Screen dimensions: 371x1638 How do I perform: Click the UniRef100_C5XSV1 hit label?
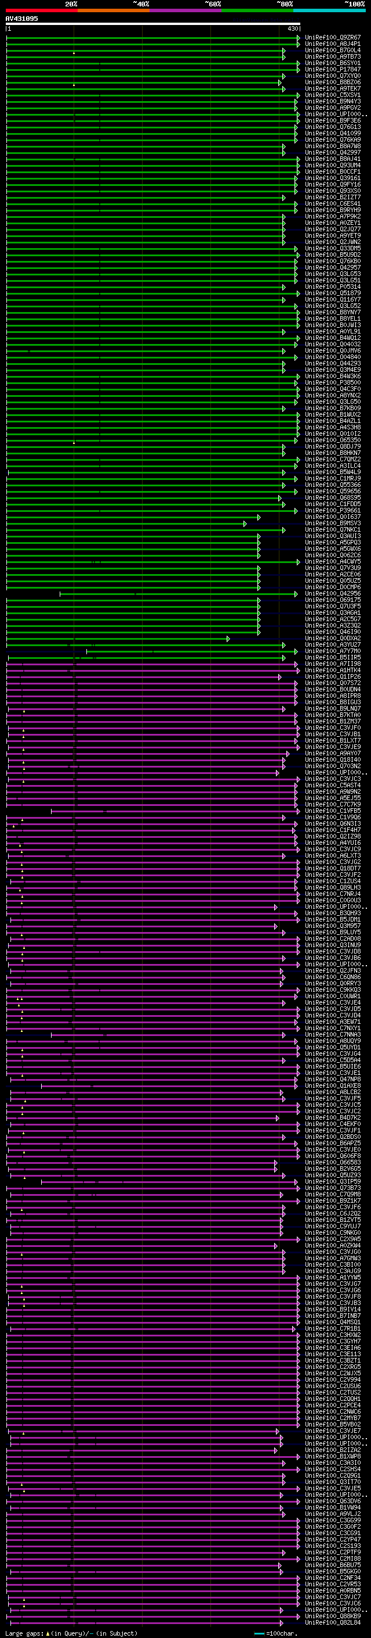[x=333, y=95]
